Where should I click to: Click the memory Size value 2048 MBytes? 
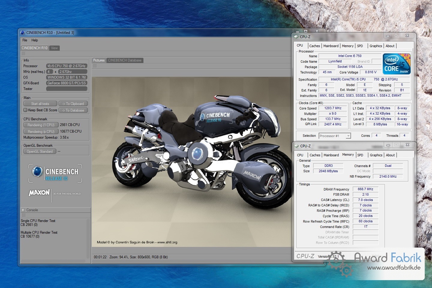point(328,171)
